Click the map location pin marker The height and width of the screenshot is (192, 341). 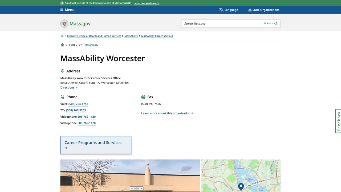(241, 187)
